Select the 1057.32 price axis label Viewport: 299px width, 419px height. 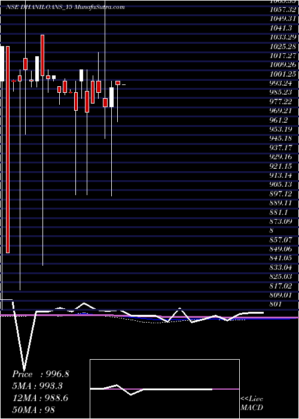point(283,10)
